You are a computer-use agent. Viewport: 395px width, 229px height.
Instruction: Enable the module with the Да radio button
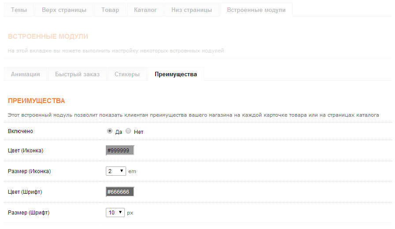109,131
